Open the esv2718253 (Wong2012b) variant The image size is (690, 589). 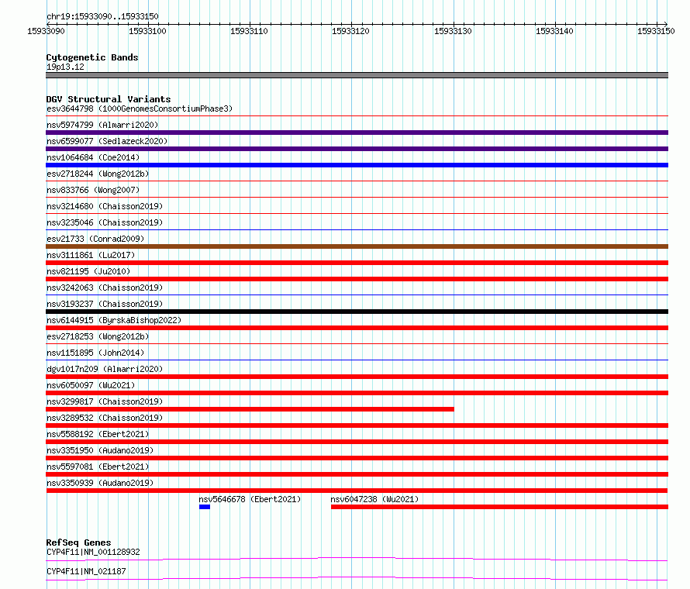[98, 336]
